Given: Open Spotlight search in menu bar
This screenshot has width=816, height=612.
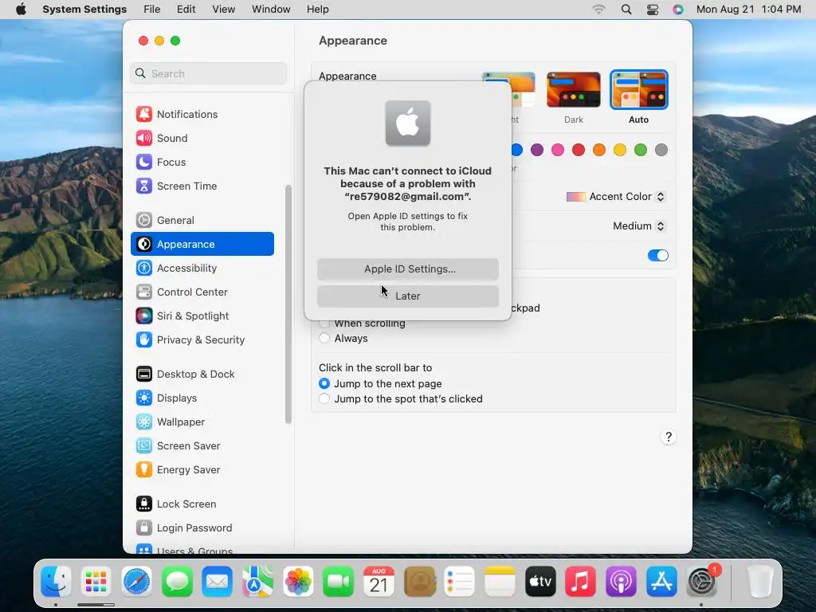Looking at the screenshot, I should pos(626,10).
